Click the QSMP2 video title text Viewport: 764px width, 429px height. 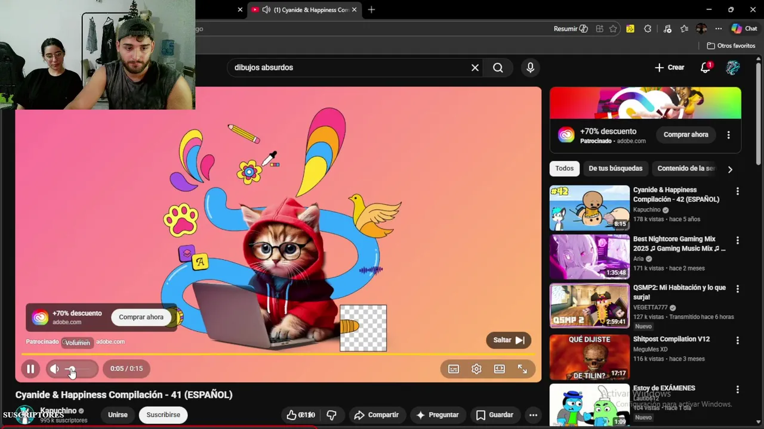pyautogui.click(x=679, y=292)
